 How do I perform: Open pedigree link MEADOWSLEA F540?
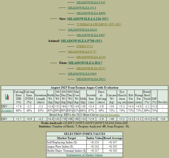point(91,3)
